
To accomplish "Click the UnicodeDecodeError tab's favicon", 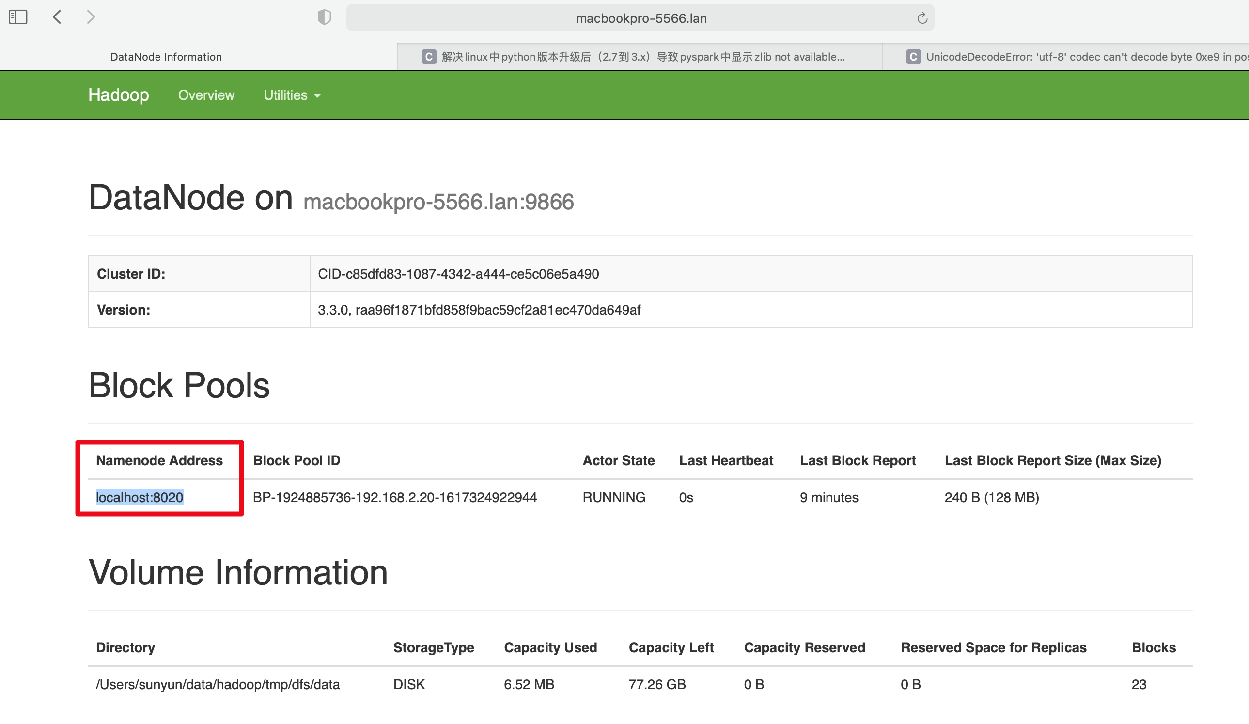I will [x=913, y=57].
